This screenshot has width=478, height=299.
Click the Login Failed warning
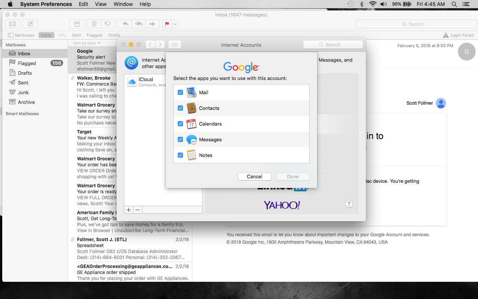(x=458, y=35)
